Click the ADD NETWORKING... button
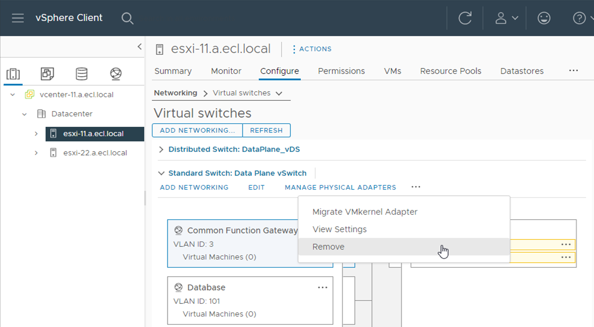The image size is (594, 327). point(197,130)
